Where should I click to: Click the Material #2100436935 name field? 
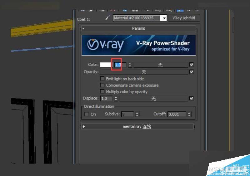click(137, 18)
